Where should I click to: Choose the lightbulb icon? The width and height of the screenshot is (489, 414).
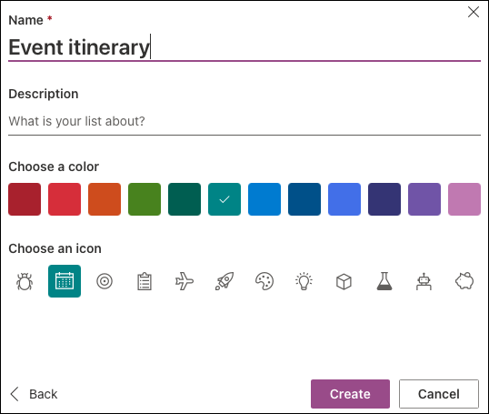tap(304, 281)
